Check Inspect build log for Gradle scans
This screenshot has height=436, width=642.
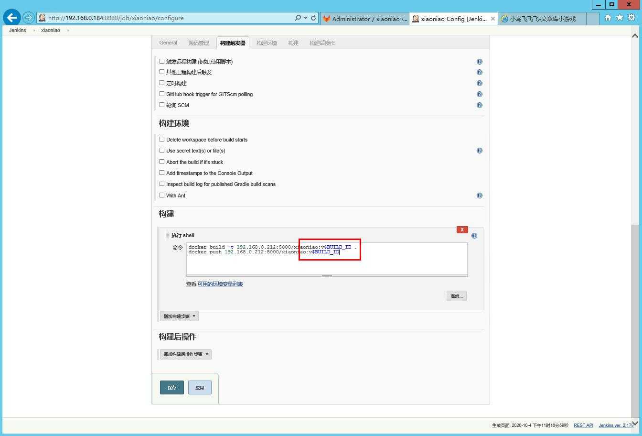click(x=162, y=184)
